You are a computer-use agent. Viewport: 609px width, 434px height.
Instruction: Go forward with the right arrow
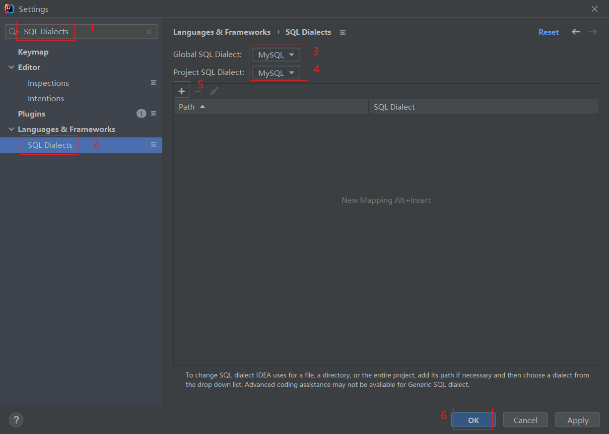click(593, 32)
